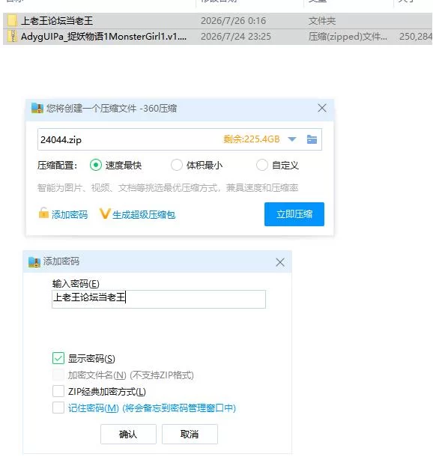Expand the save path dropdown arrow
Image resolution: width=433 pixels, height=460 pixels.
292,139
